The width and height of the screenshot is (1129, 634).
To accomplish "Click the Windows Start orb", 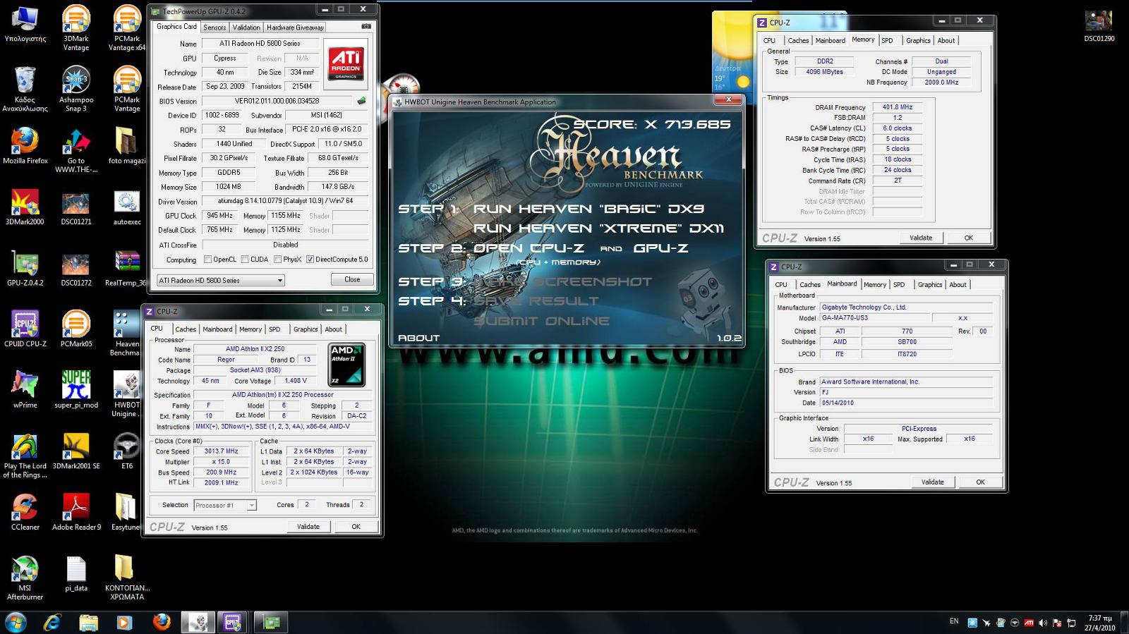I will tap(16, 622).
